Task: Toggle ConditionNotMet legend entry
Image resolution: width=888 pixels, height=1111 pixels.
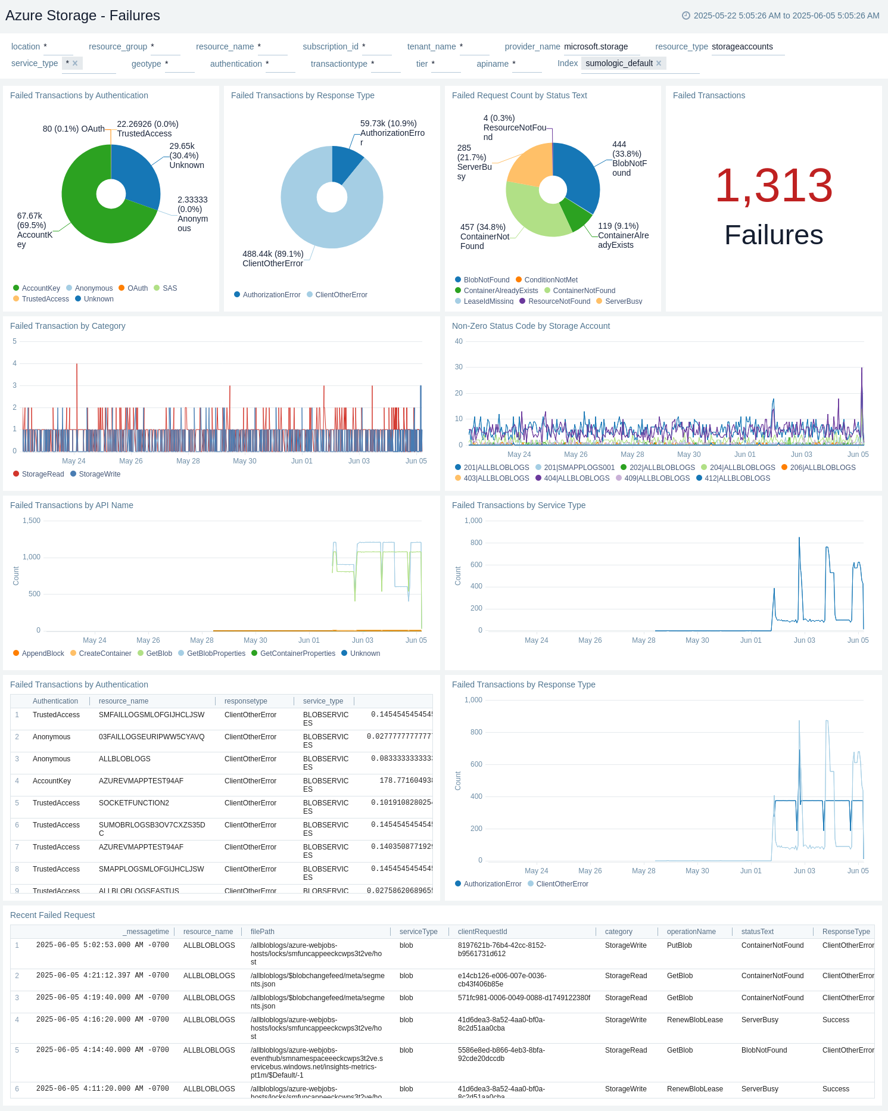Action: [547, 280]
